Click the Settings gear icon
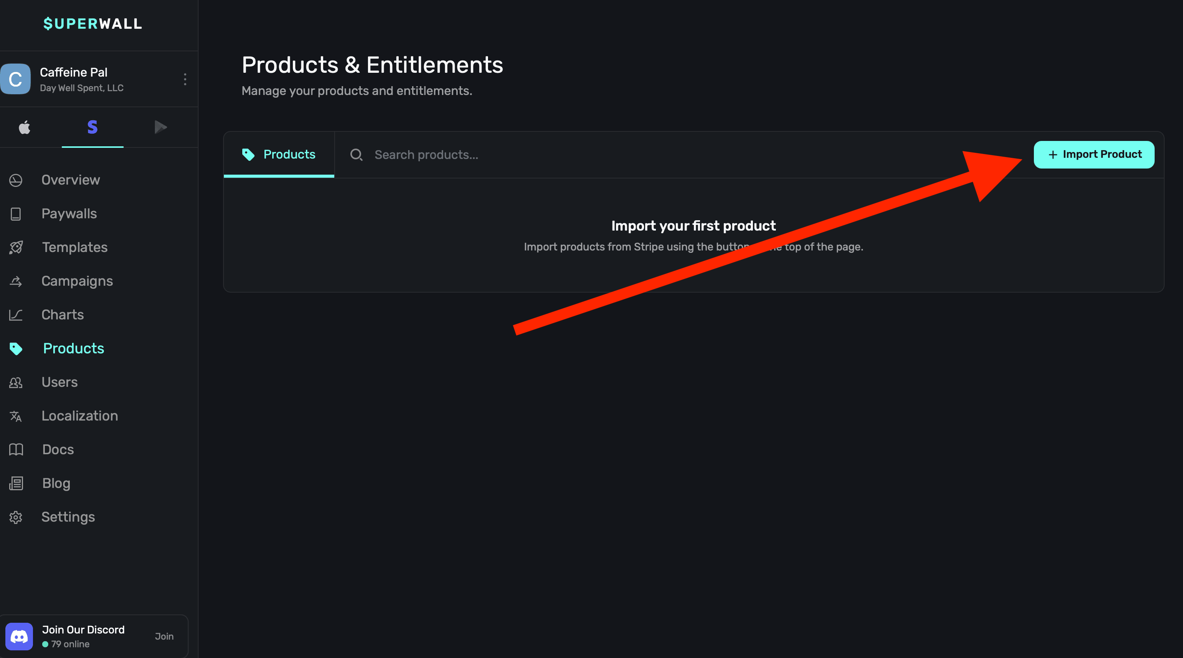This screenshot has height=658, width=1183. click(16, 517)
